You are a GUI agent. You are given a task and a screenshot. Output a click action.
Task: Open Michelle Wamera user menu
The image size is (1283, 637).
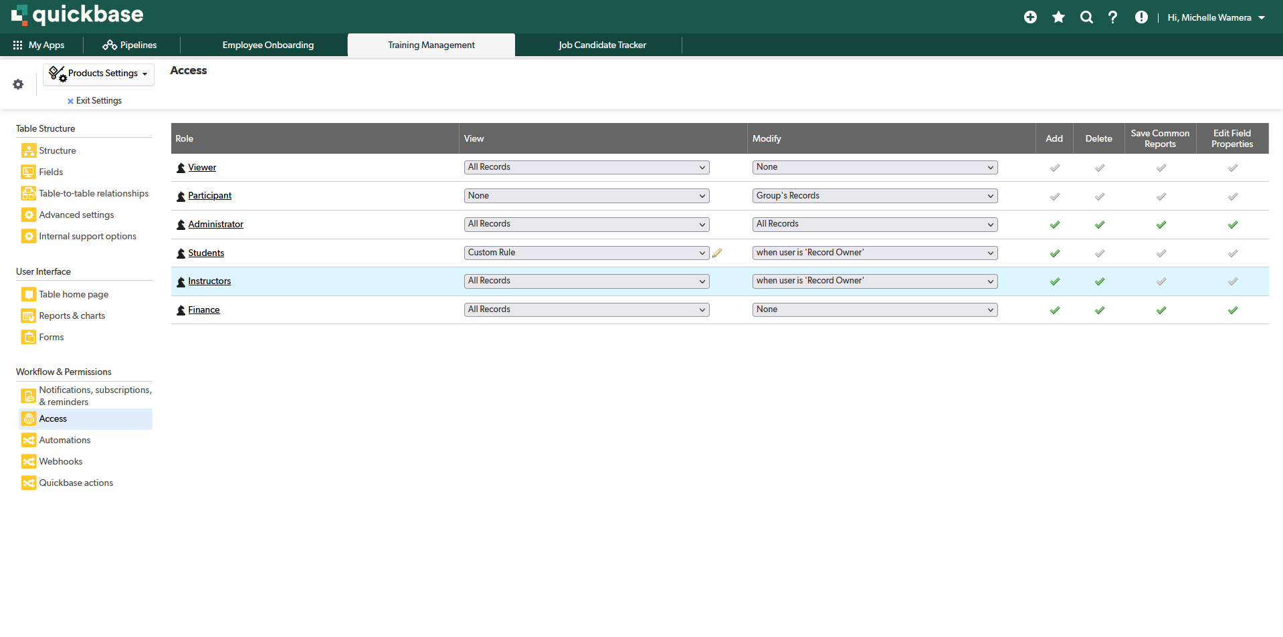(1215, 18)
